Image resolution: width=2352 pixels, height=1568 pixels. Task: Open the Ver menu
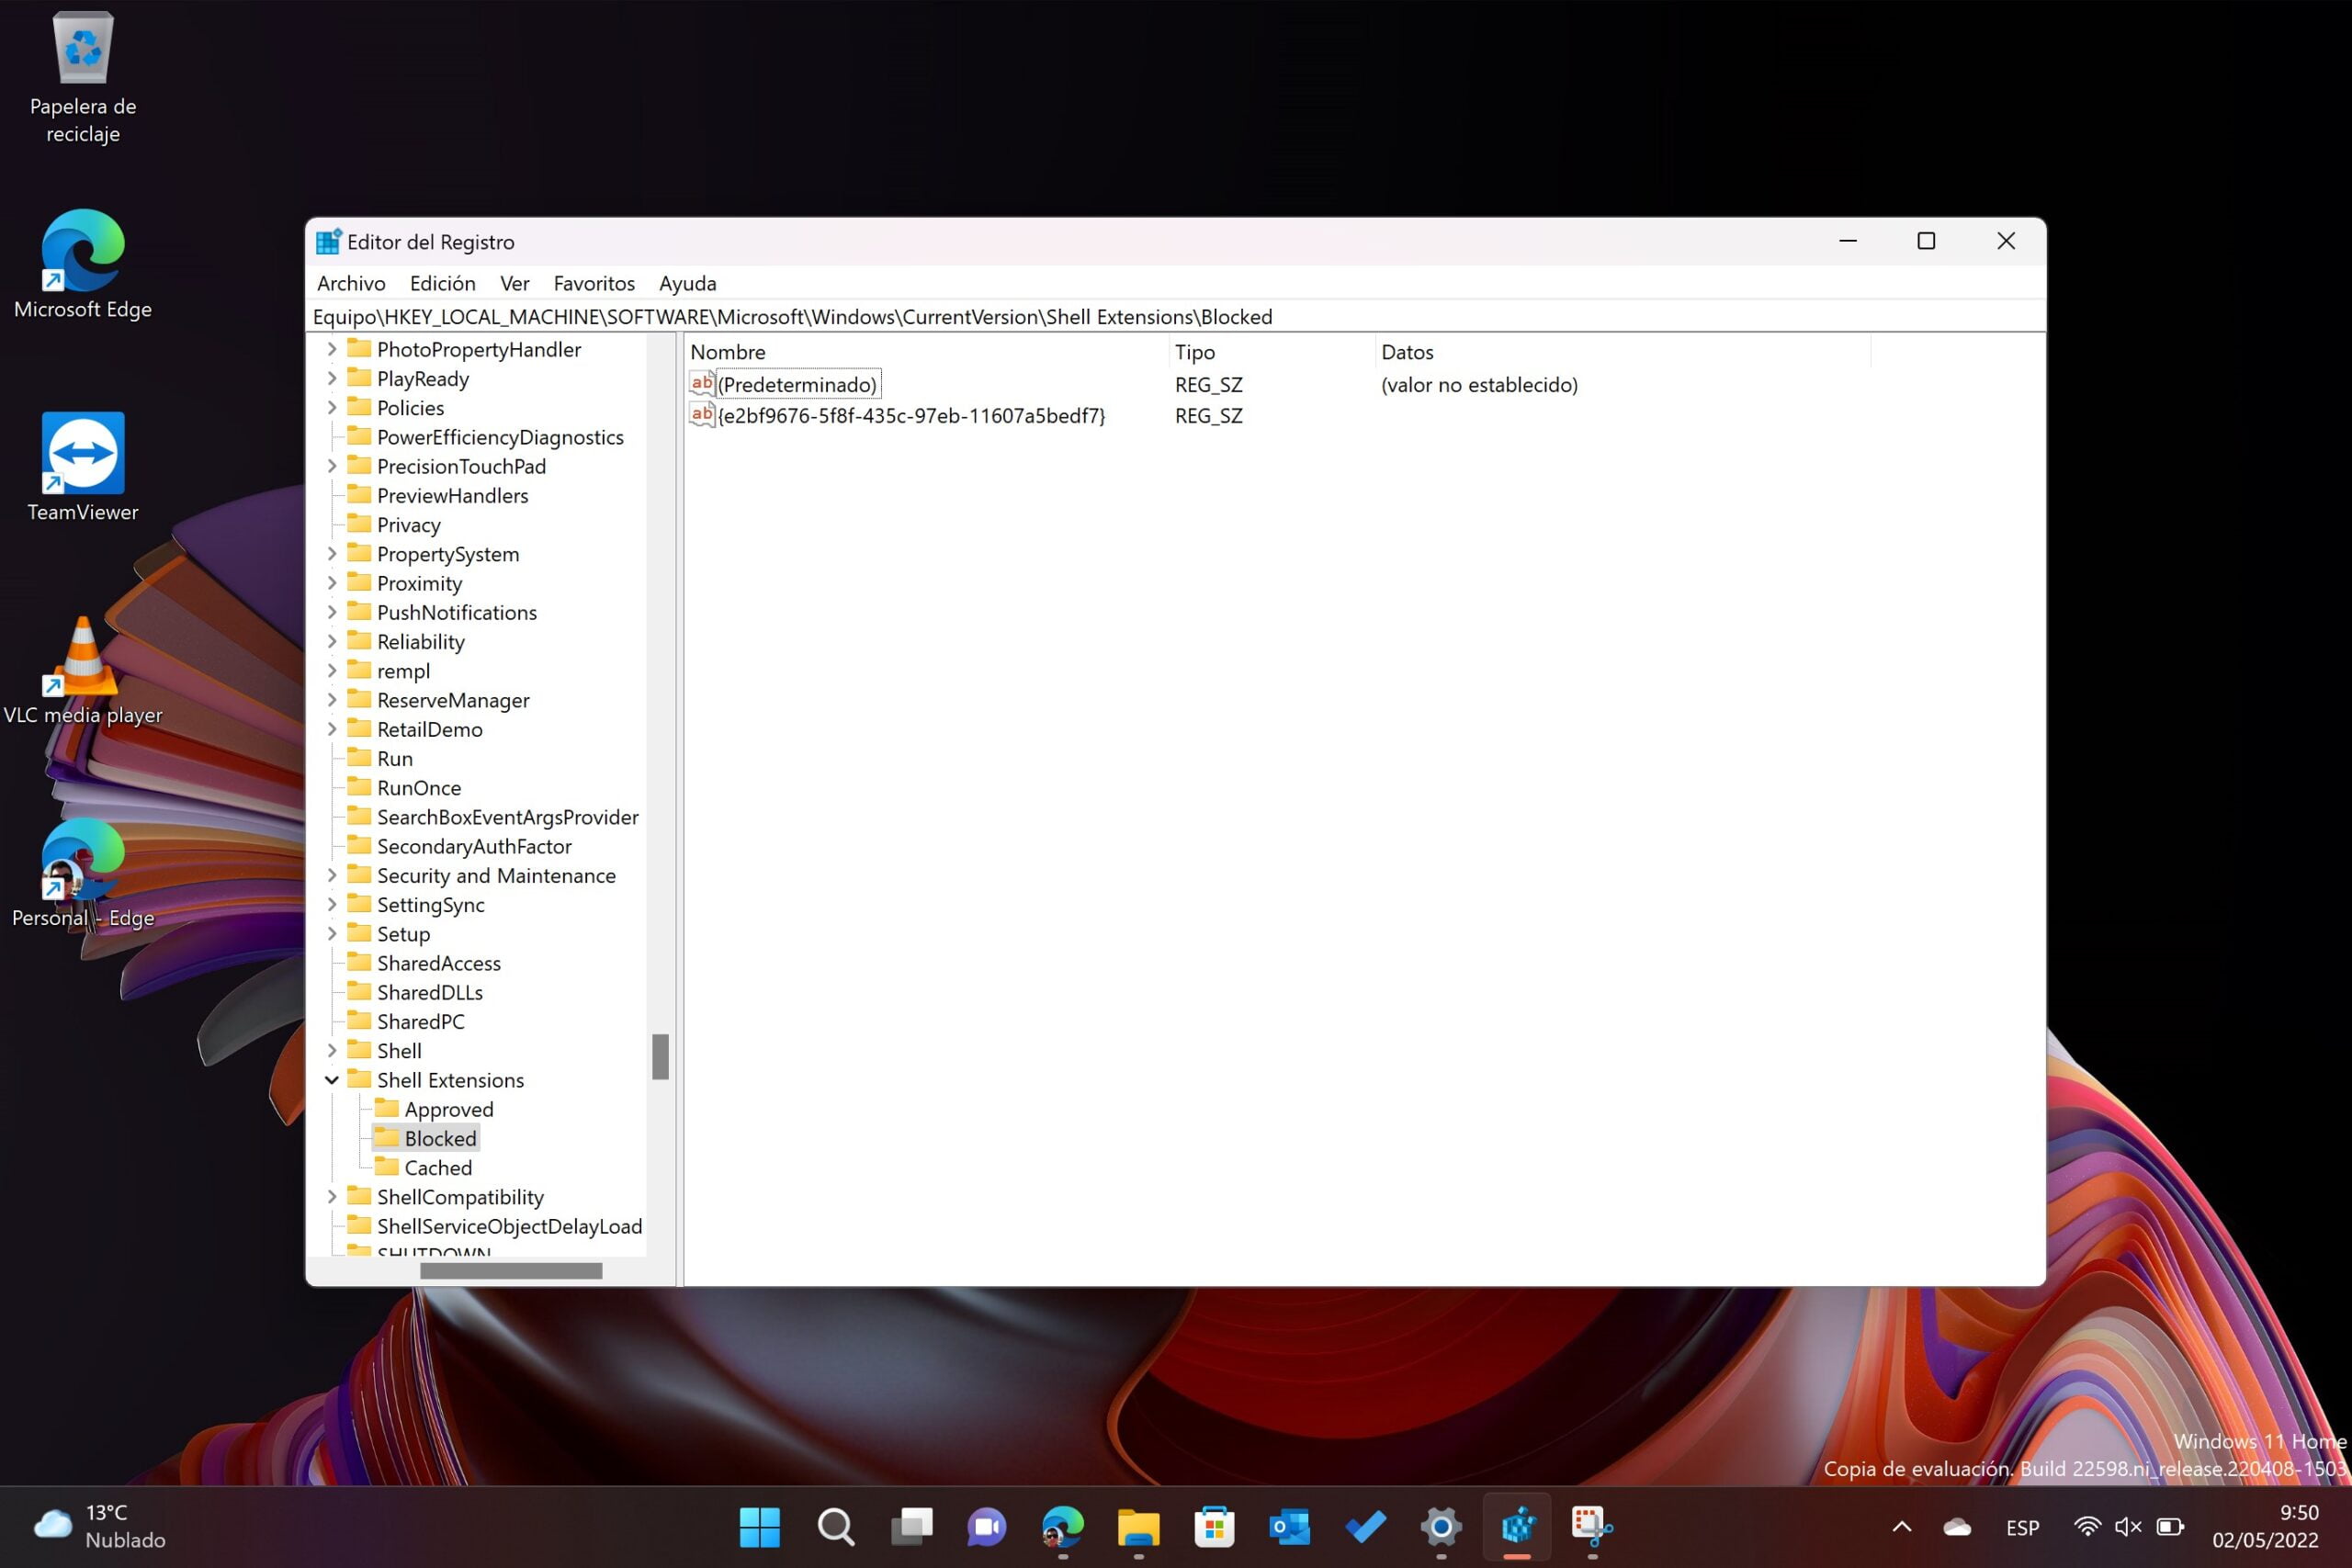[x=514, y=283]
